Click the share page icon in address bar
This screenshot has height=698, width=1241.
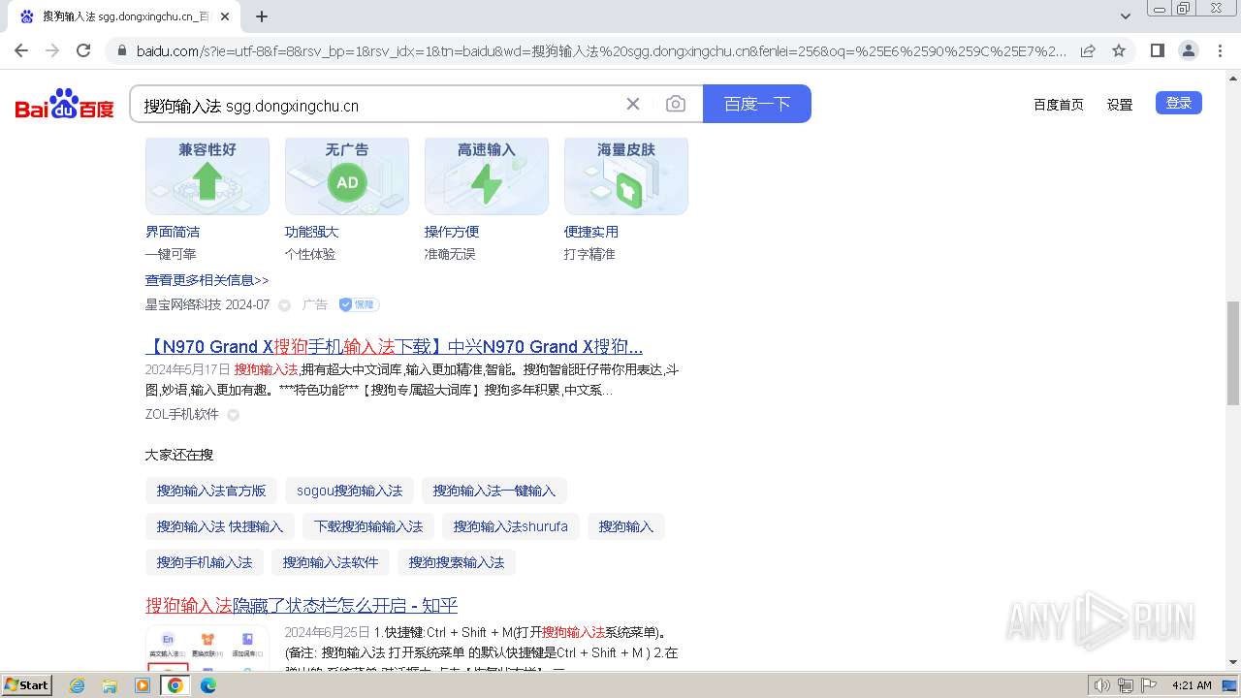point(1088,50)
